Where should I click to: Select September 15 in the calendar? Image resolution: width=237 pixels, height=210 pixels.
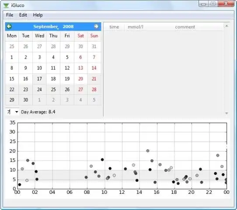click(x=12, y=79)
